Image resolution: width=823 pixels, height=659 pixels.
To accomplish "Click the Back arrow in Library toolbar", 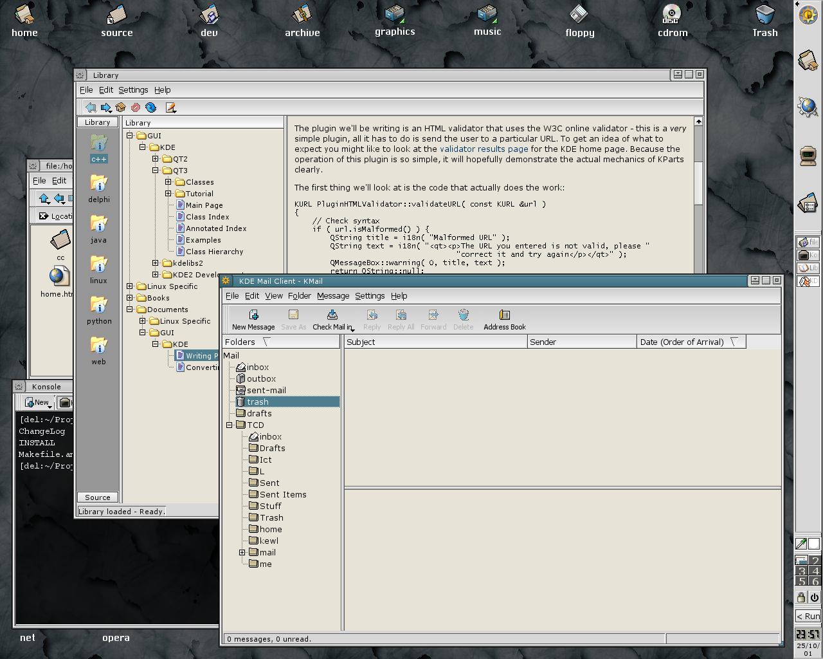I will point(91,107).
